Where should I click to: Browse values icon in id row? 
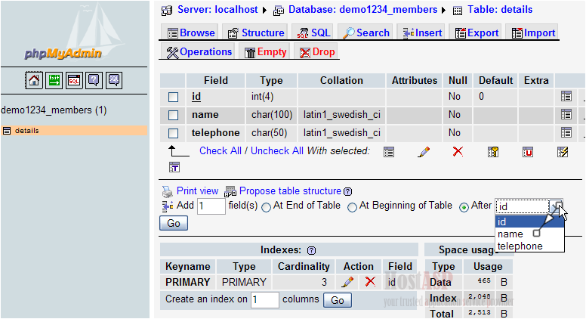click(x=566, y=97)
